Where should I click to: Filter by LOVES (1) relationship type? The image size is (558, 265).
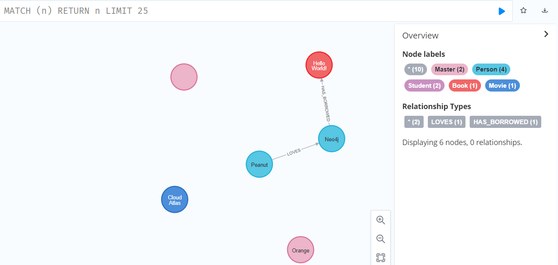446,122
